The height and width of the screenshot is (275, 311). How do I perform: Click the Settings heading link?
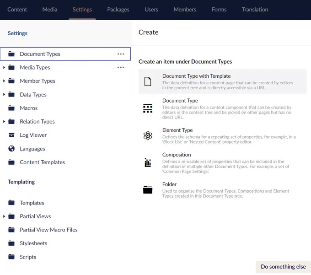pyautogui.click(x=17, y=33)
